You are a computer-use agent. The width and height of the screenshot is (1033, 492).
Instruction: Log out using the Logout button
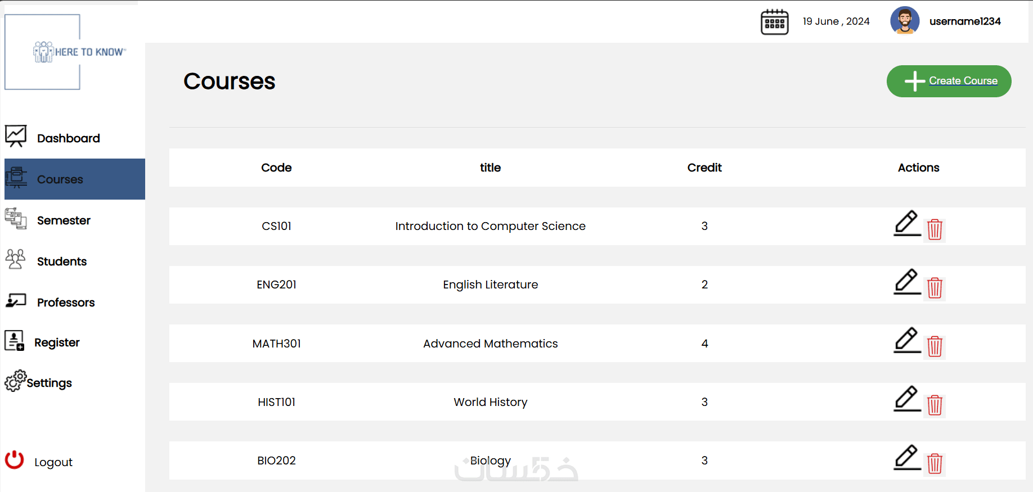point(53,462)
